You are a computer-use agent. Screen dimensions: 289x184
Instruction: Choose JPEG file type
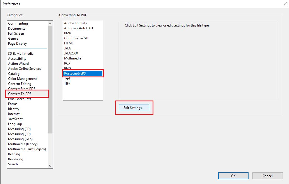tap(68, 48)
